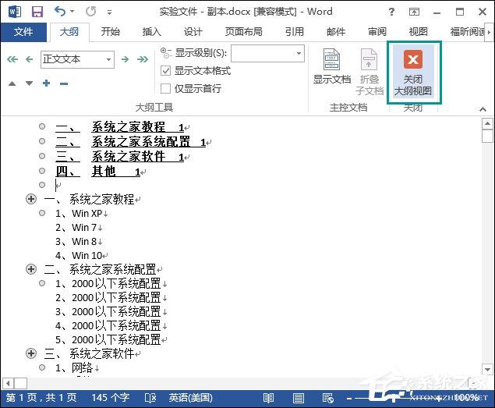Viewport: 495px width, 408px height.
Task: Open Ribbon Display Options icon
Action: (414, 12)
